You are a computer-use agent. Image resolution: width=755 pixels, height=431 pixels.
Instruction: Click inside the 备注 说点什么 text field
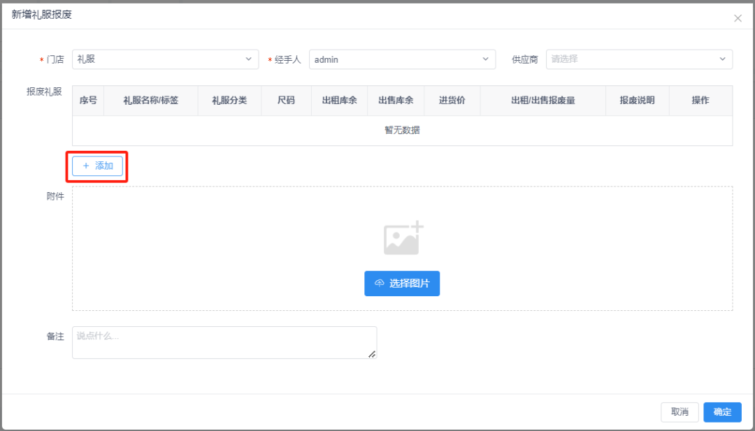coord(224,342)
